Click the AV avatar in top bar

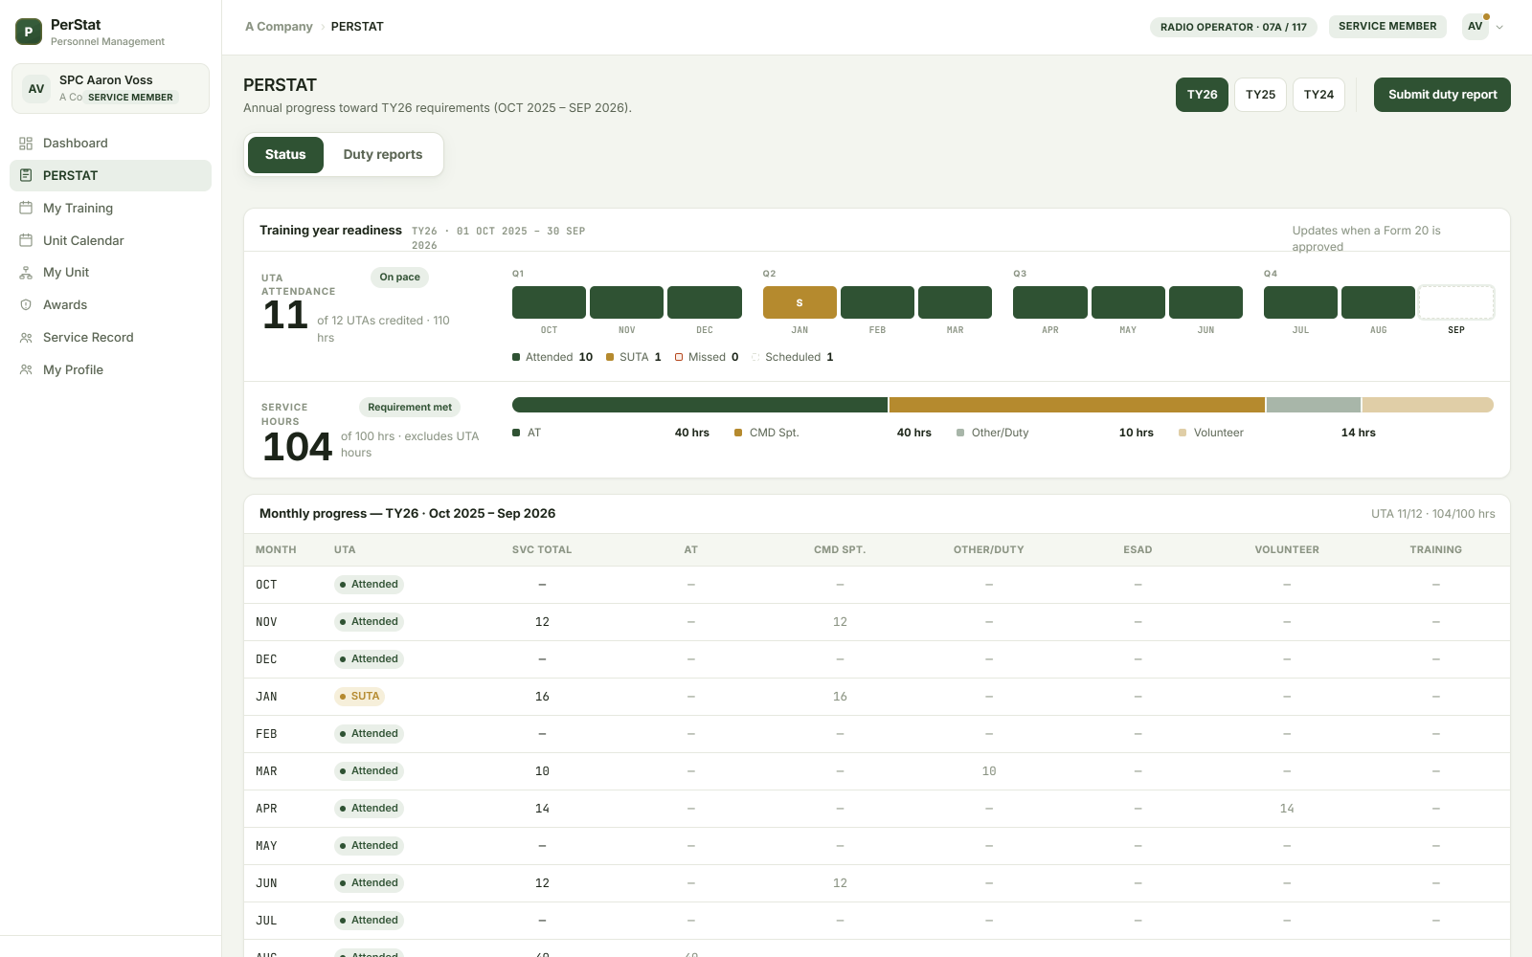(x=1476, y=27)
